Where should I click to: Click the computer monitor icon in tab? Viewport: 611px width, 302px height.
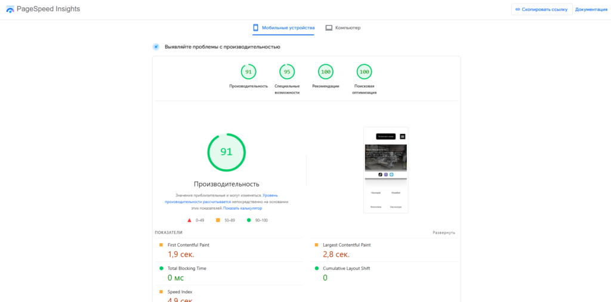click(329, 27)
